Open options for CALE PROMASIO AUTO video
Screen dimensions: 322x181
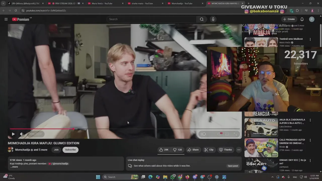pyautogui.click(x=310, y=140)
